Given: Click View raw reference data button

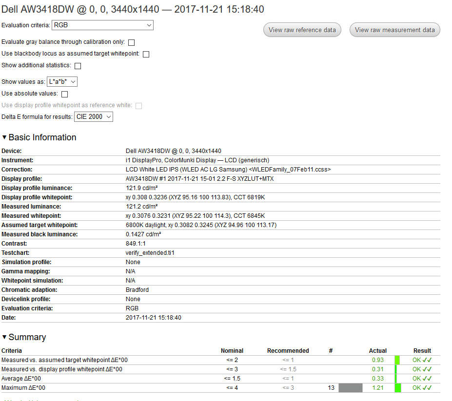Looking at the screenshot, I should (302, 30).
